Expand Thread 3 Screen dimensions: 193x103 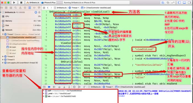tap(3, 56)
